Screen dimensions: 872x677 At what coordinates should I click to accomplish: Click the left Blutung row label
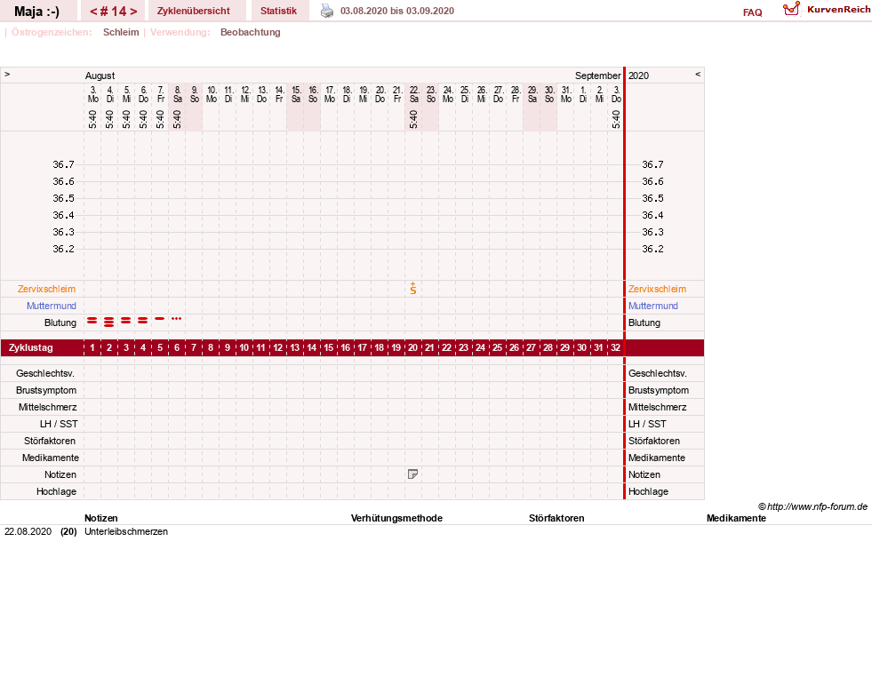coord(60,323)
